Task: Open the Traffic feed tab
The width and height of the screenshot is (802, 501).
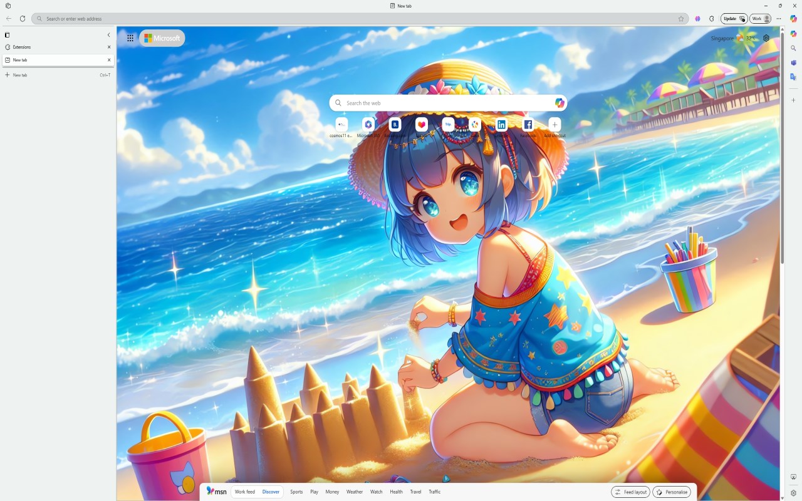Action: click(435, 492)
